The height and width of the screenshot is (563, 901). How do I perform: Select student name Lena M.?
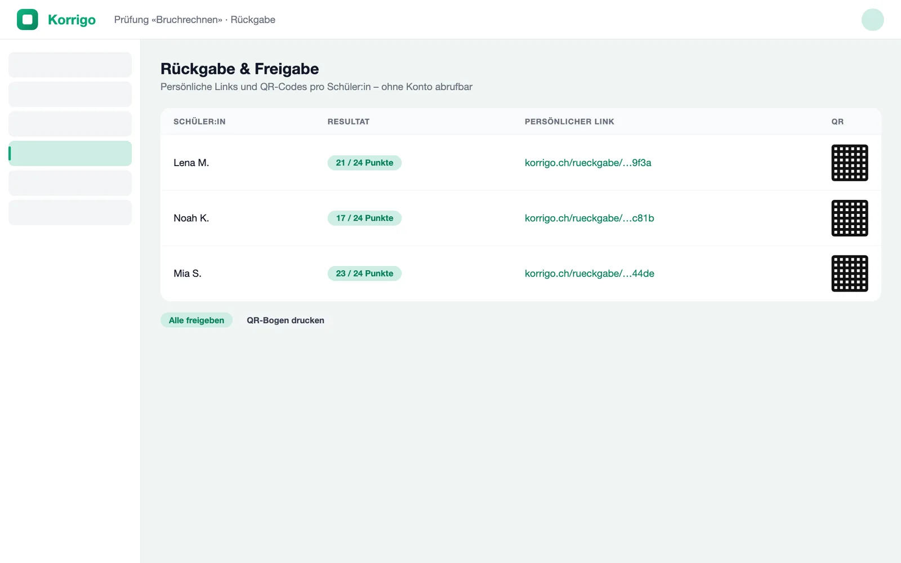pos(191,163)
